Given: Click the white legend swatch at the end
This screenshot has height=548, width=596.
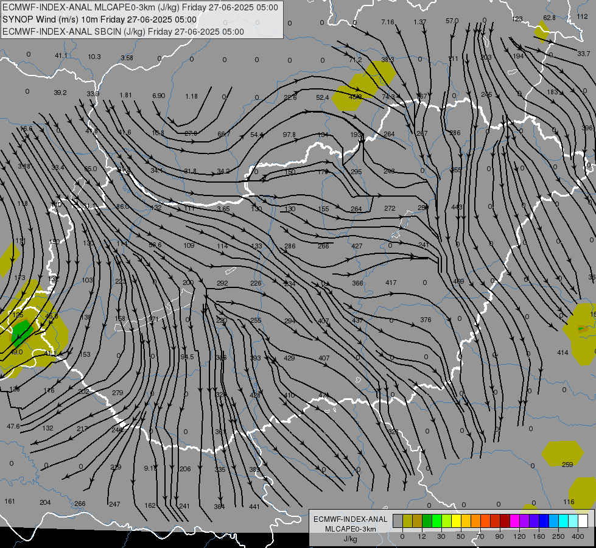Looking at the screenshot, I should [x=583, y=521].
